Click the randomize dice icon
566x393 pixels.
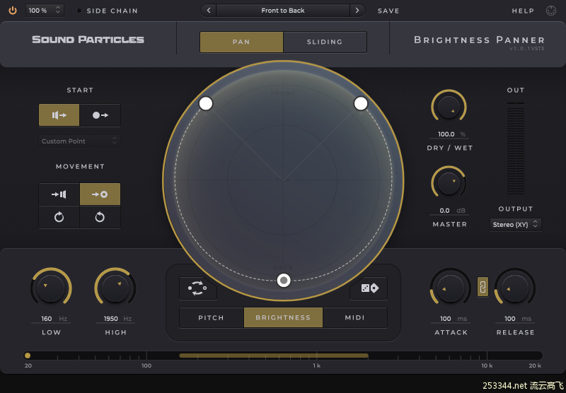tap(369, 288)
